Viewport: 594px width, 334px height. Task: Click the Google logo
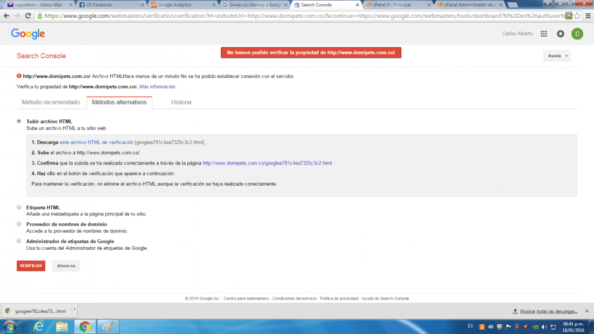(x=28, y=33)
